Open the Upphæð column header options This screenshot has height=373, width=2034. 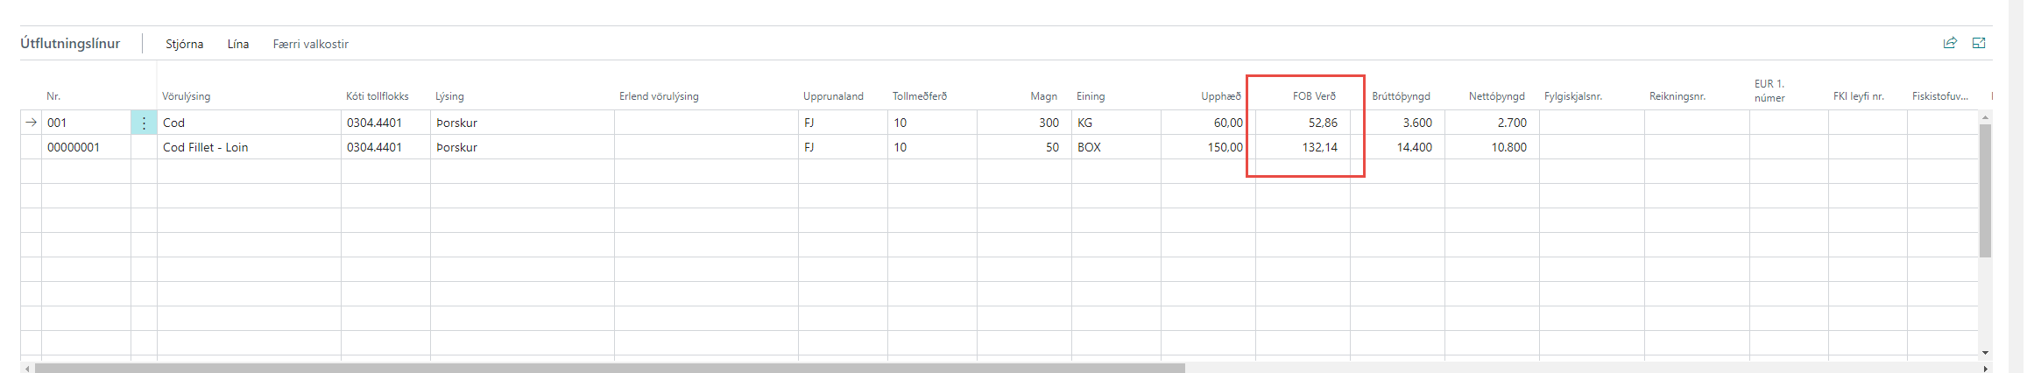tap(1220, 96)
